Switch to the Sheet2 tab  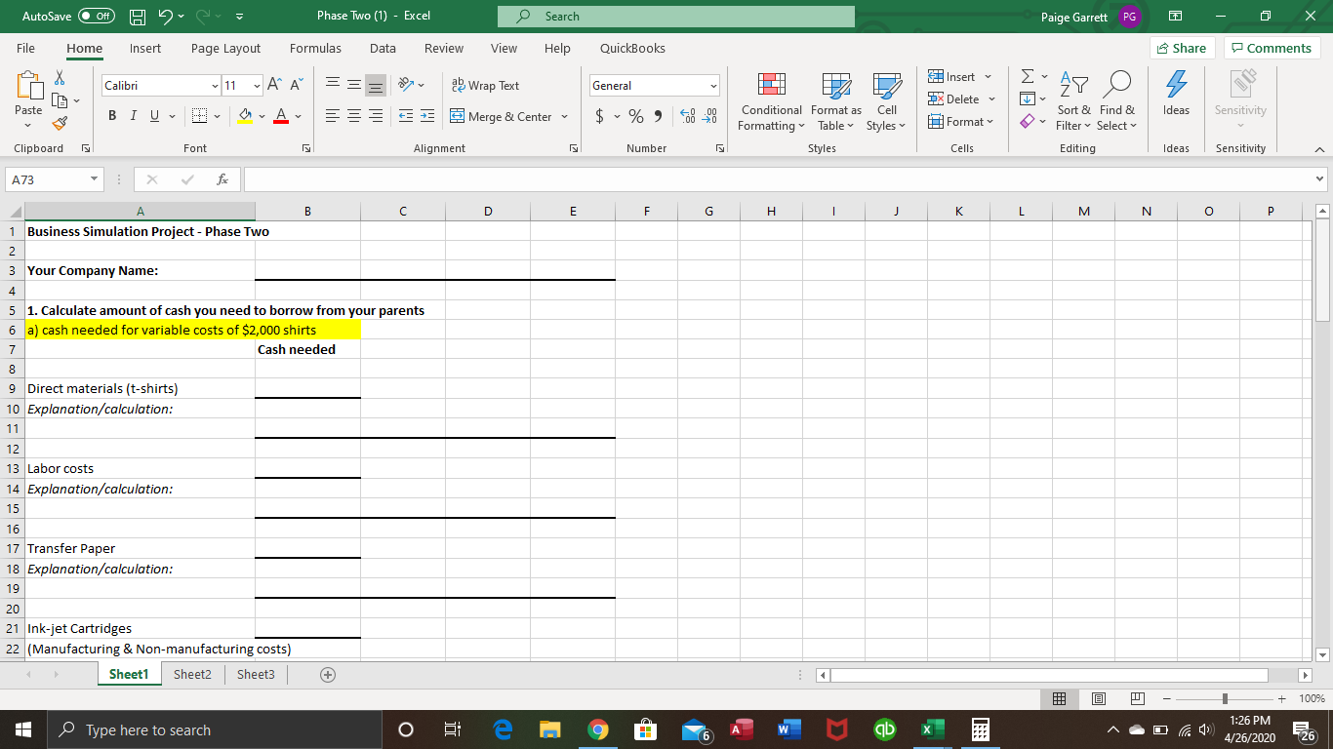pyautogui.click(x=192, y=675)
